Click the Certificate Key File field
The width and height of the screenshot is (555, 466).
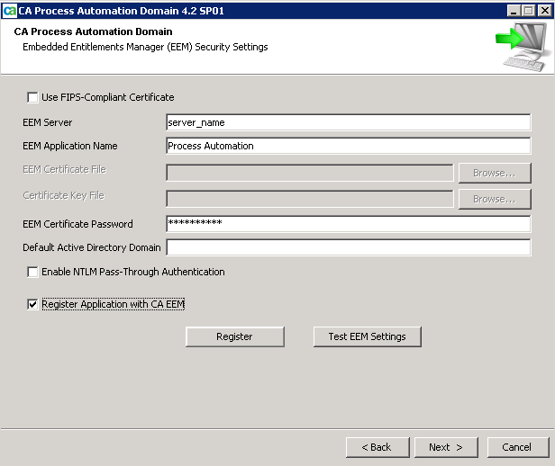point(310,199)
